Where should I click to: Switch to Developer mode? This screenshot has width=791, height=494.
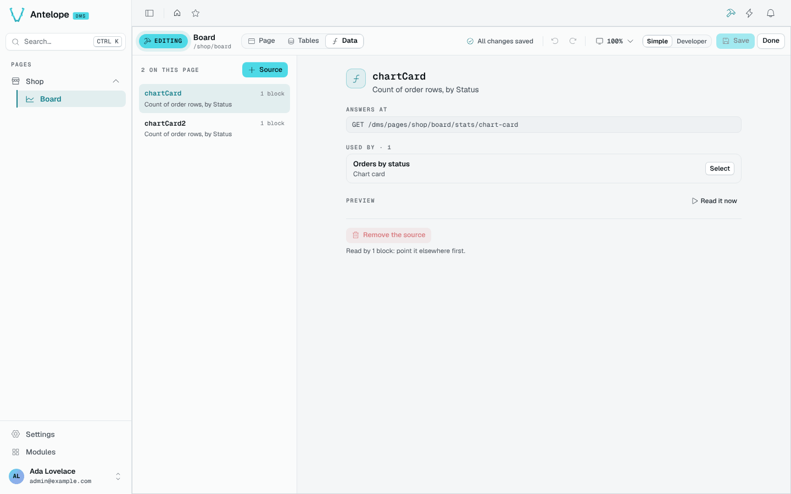pyautogui.click(x=692, y=41)
